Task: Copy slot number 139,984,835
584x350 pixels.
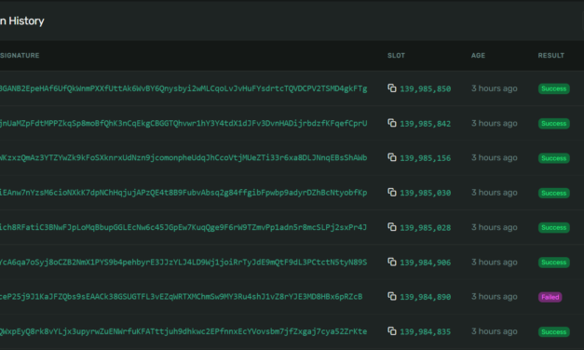Action: 392,331
